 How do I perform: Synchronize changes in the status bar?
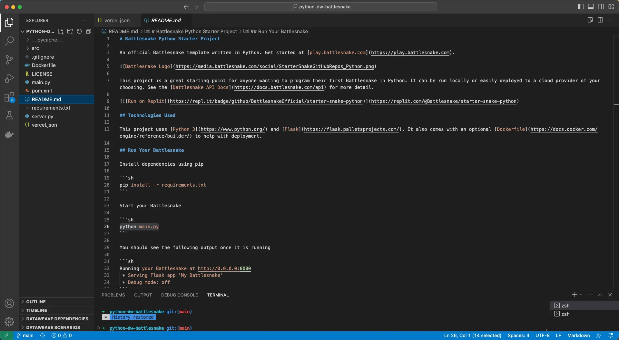point(42,335)
